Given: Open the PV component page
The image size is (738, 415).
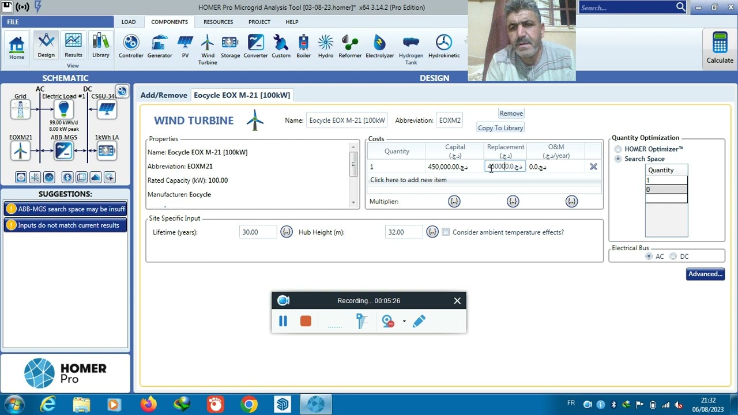Looking at the screenshot, I should pyautogui.click(x=185, y=47).
